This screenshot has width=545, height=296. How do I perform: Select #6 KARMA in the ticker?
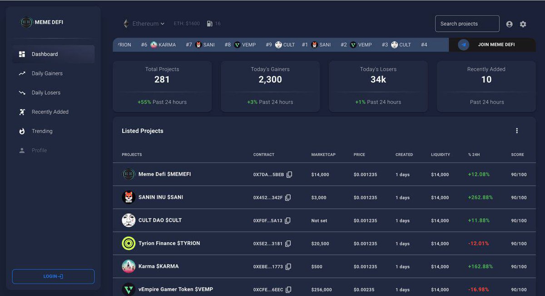(x=158, y=45)
